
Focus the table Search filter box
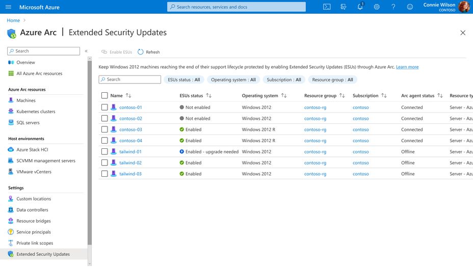(x=129, y=79)
